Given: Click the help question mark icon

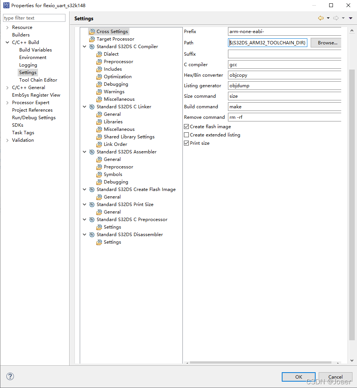Looking at the screenshot, I should tap(10, 376).
